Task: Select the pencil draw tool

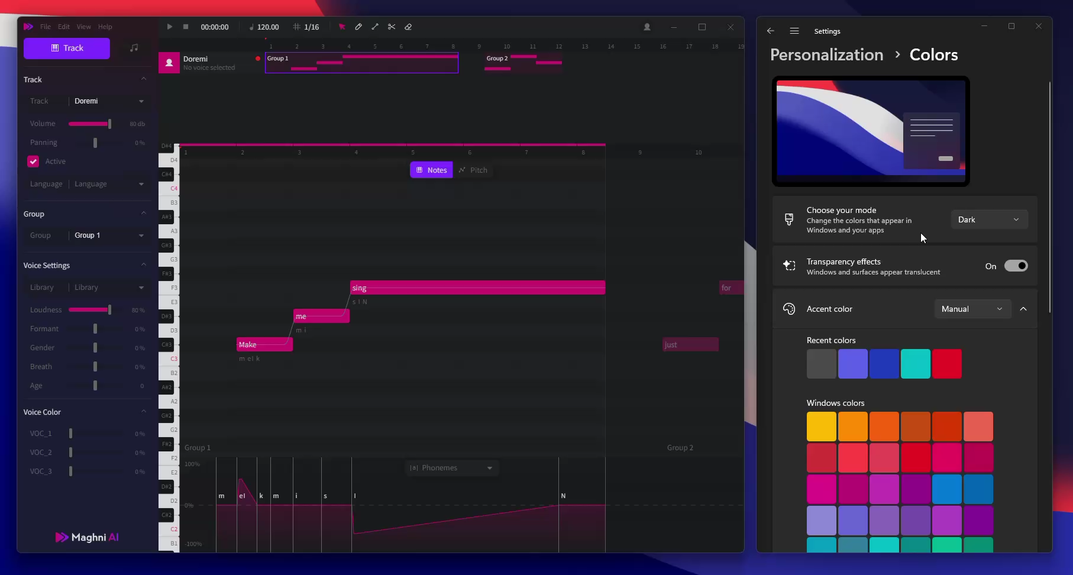Action: (x=358, y=27)
